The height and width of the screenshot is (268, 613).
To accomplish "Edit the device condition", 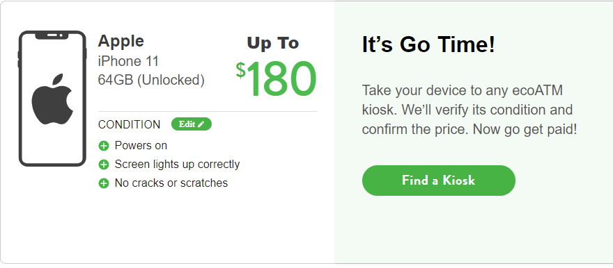I will click(192, 124).
